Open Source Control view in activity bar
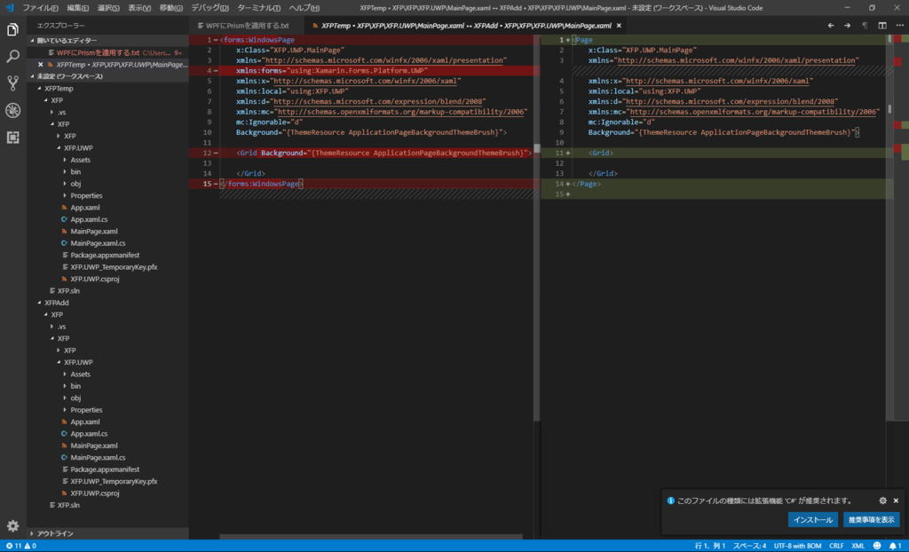Viewport: 909px width, 552px height. coord(12,83)
